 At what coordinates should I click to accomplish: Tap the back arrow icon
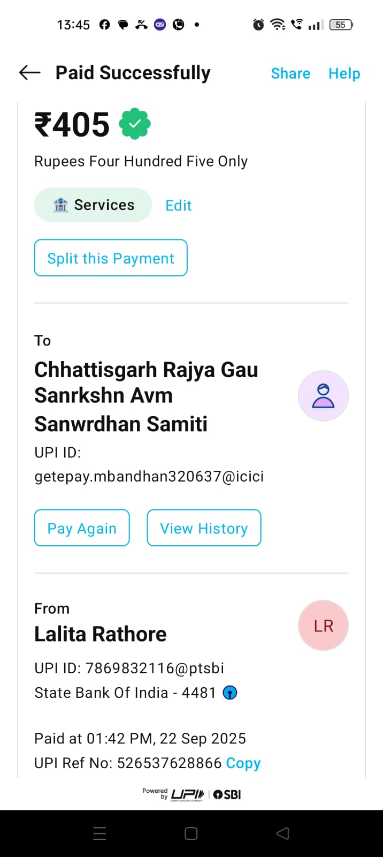tap(29, 73)
